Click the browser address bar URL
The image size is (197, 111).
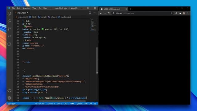125,13
